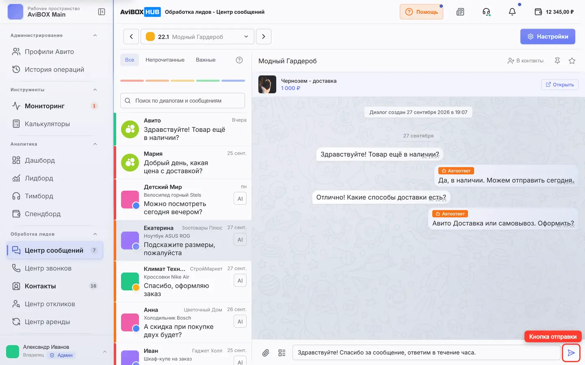The width and height of the screenshot is (585, 365).
Task: Click the Помощь help button
Action: 421,12
